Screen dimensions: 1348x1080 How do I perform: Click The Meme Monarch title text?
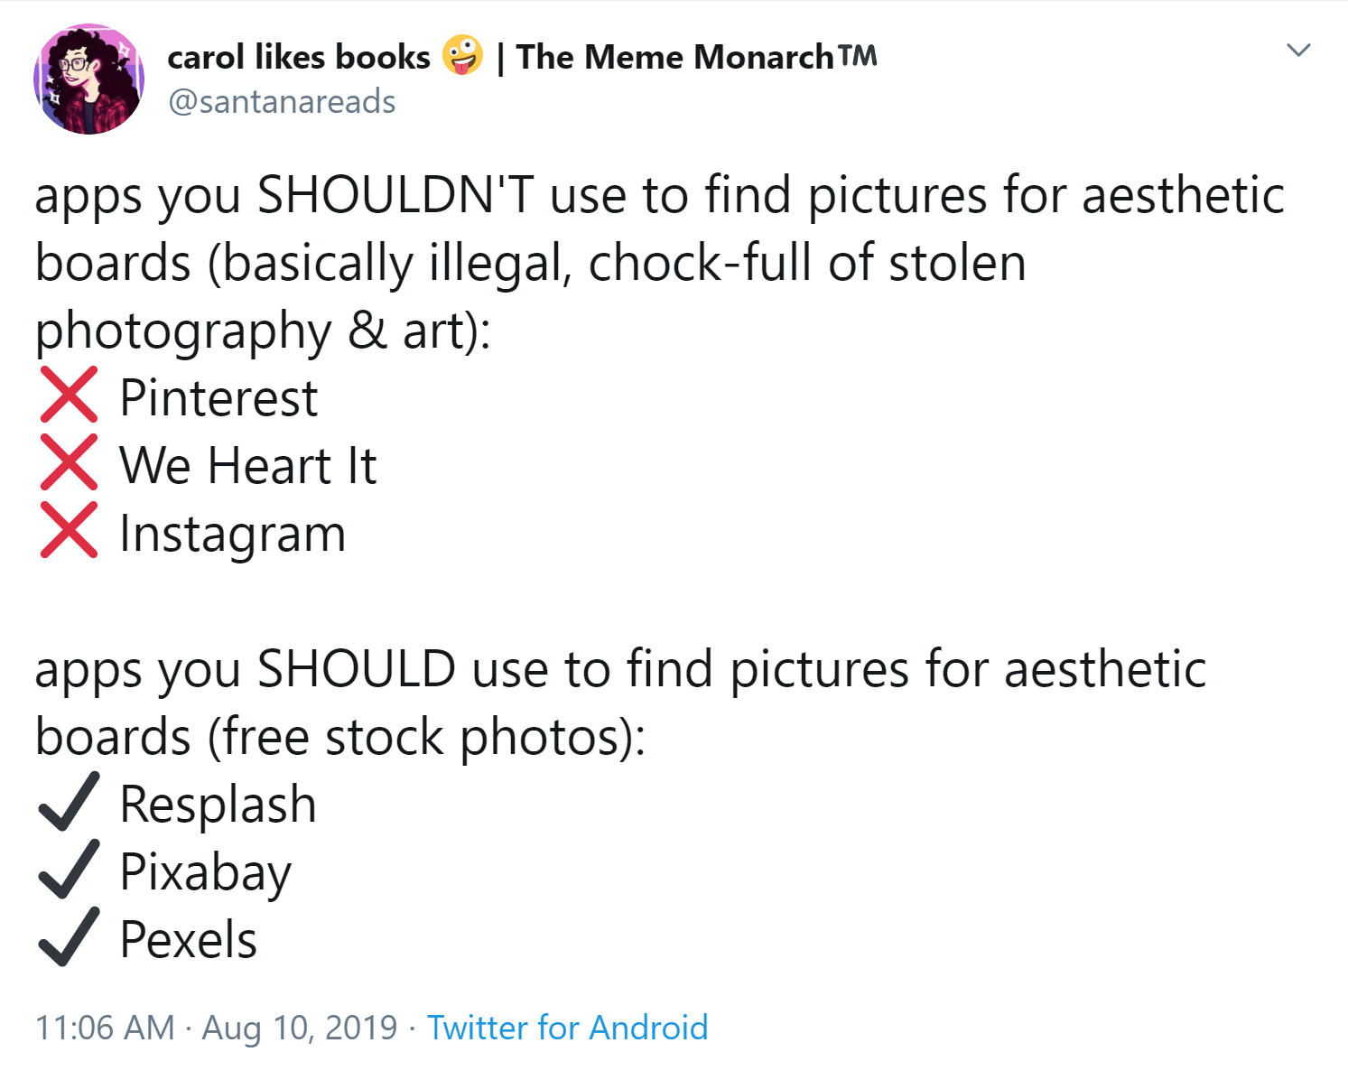(x=695, y=57)
